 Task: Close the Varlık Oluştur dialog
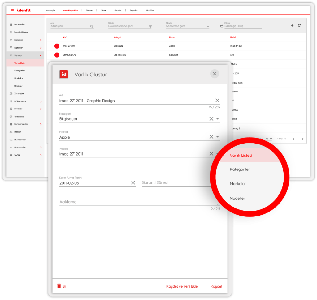coord(215,74)
